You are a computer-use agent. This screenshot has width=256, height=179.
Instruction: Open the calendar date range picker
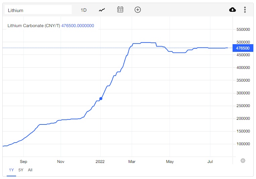120,10
